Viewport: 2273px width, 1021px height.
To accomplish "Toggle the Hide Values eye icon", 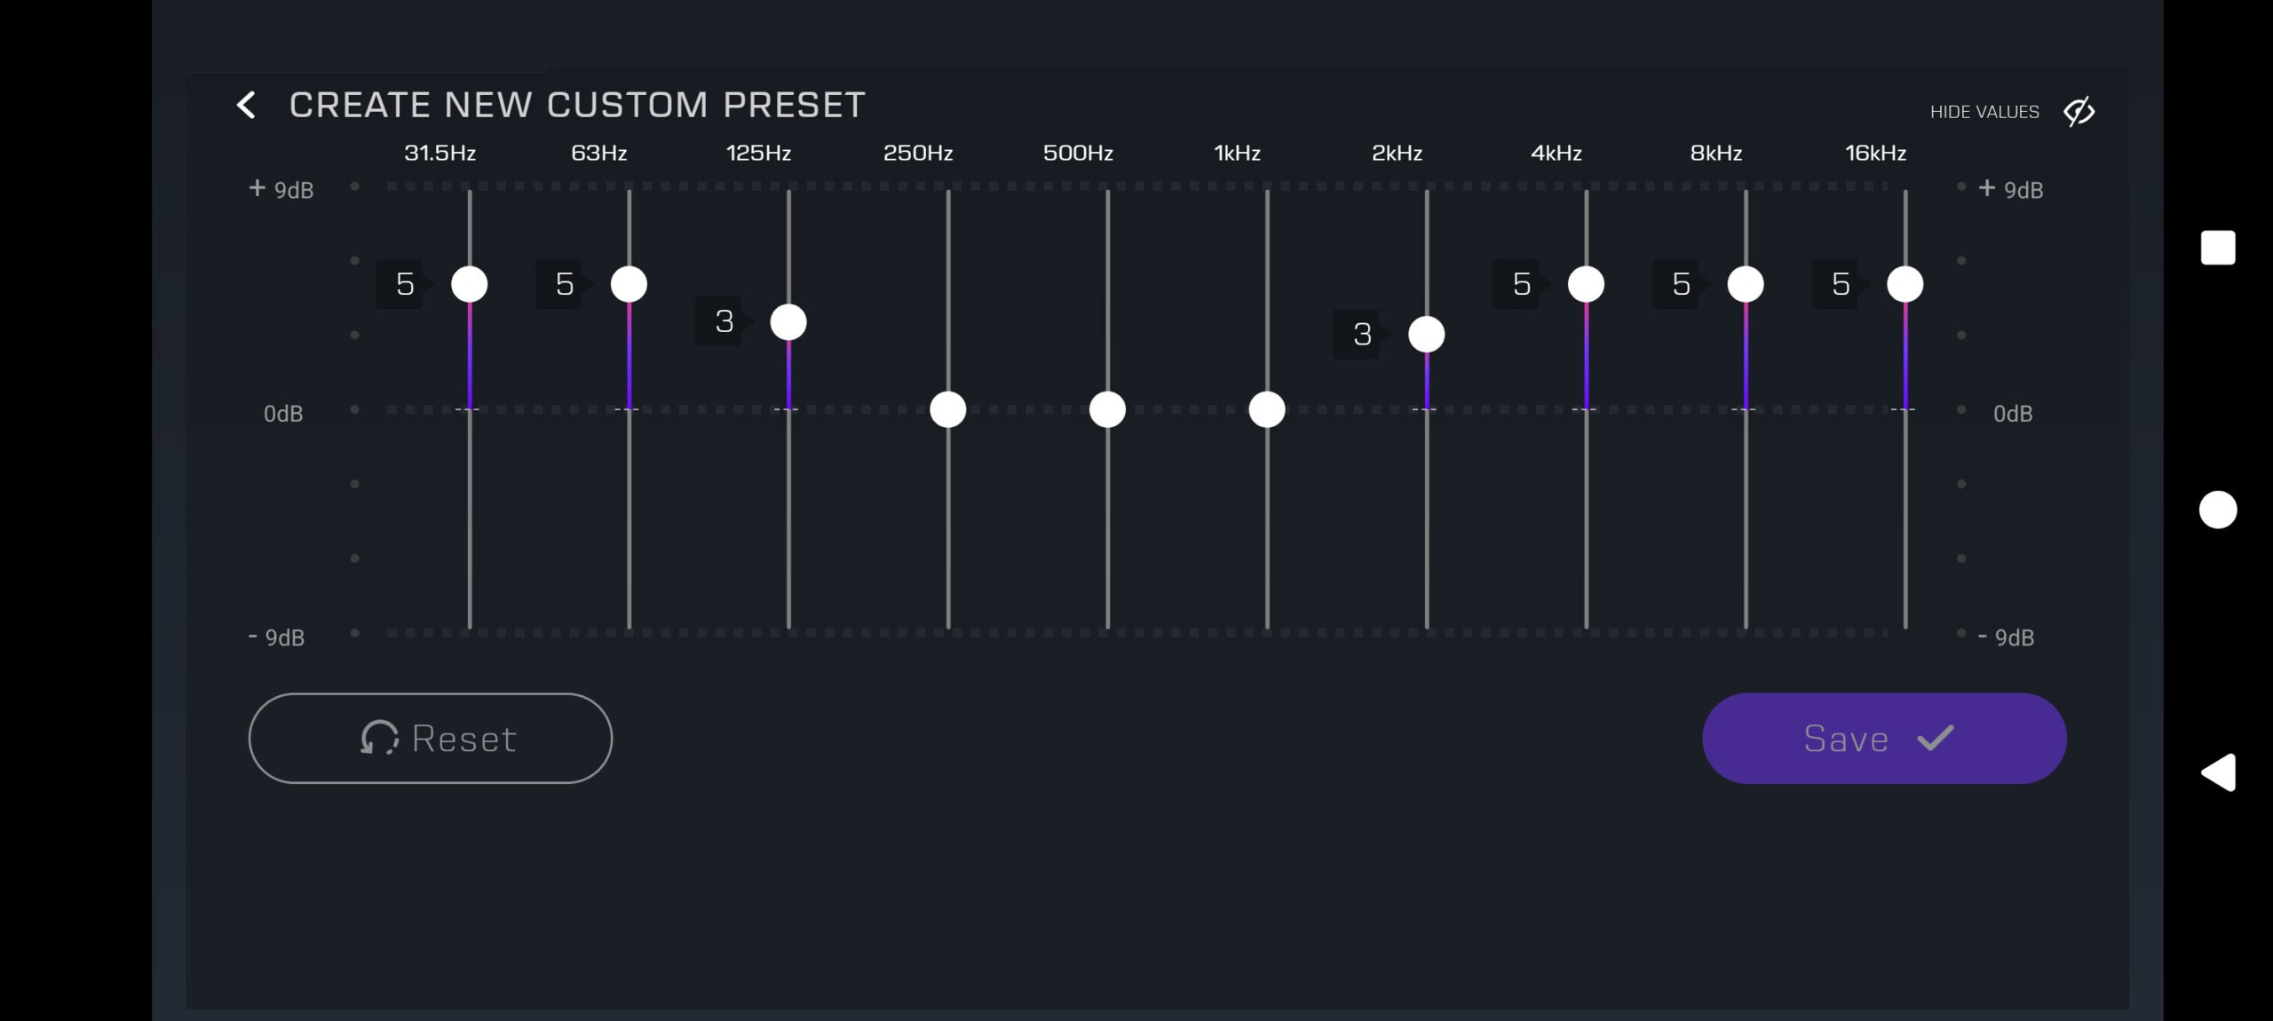I will 2079,112.
